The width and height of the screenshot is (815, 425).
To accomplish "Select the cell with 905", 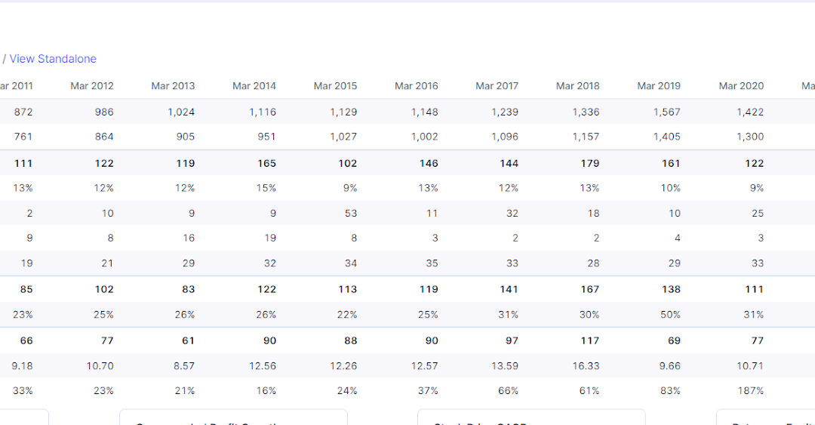I will (186, 137).
